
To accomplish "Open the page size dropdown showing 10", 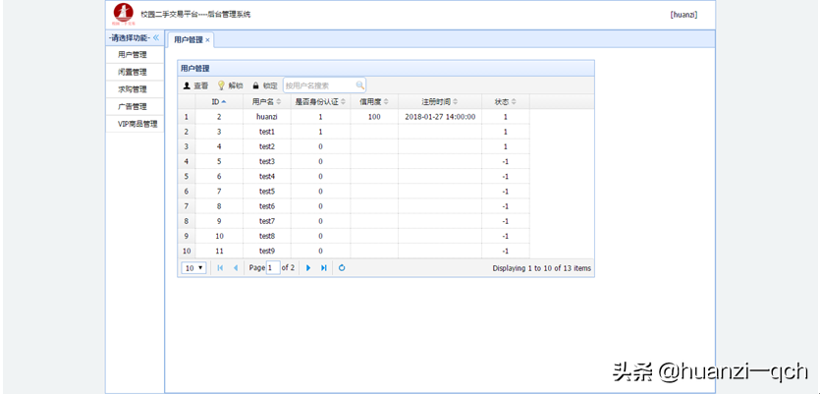I will (x=193, y=268).
